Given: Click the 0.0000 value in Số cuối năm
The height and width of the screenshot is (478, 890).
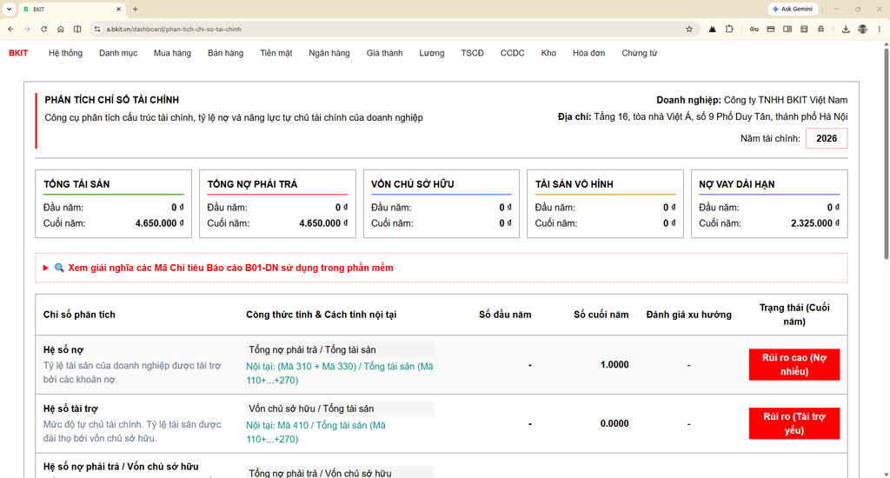Looking at the screenshot, I should point(614,423).
